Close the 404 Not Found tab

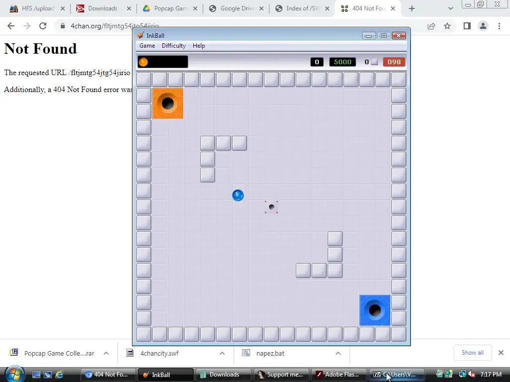point(393,8)
